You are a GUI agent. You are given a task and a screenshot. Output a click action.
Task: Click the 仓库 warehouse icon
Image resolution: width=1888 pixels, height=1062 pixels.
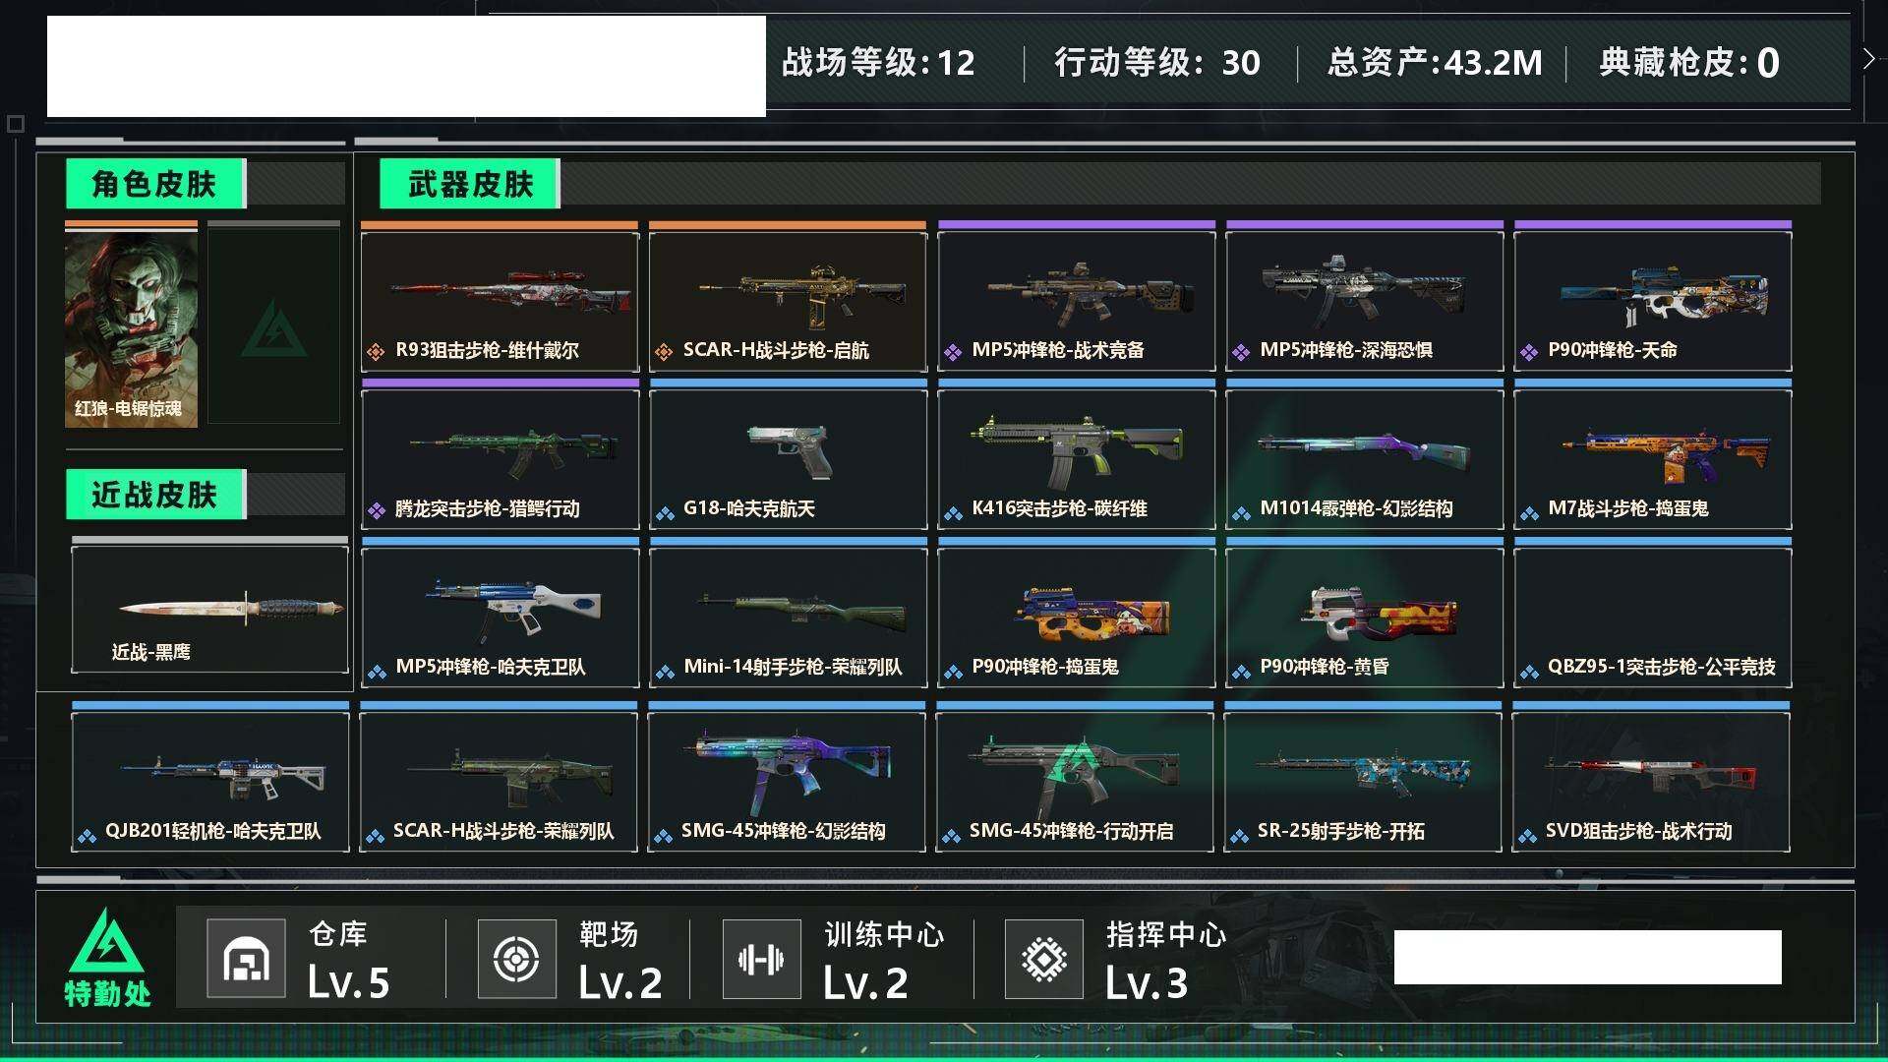[246, 959]
